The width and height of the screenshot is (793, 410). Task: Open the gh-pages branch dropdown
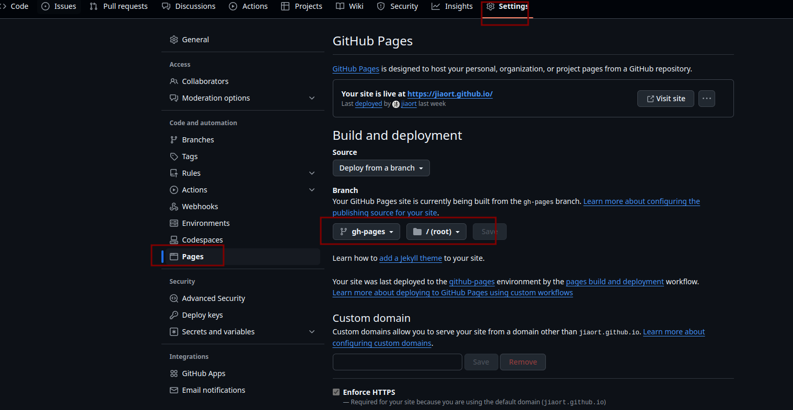(366, 232)
